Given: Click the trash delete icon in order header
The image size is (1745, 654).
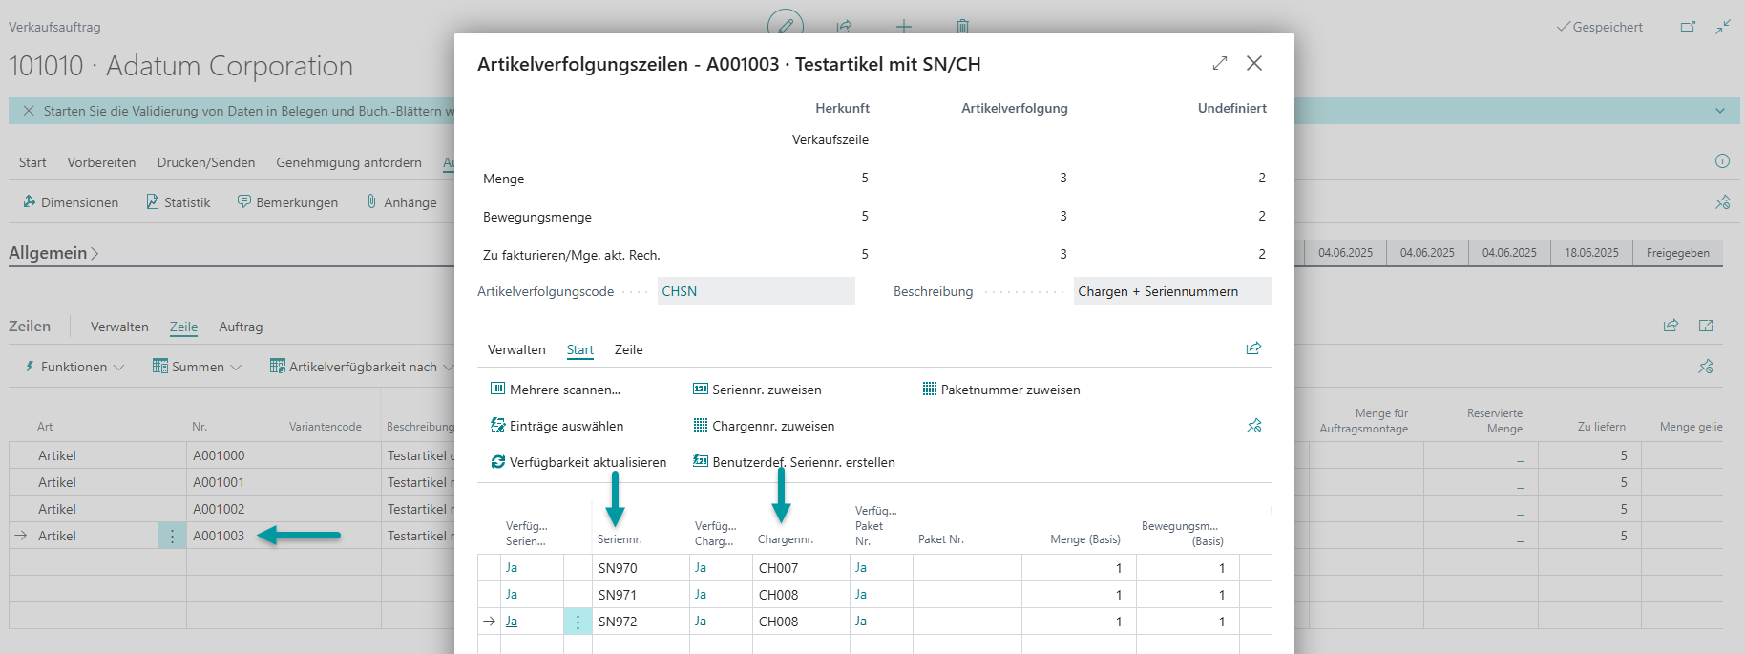Looking at the screenshot, I should pos(962,27).
